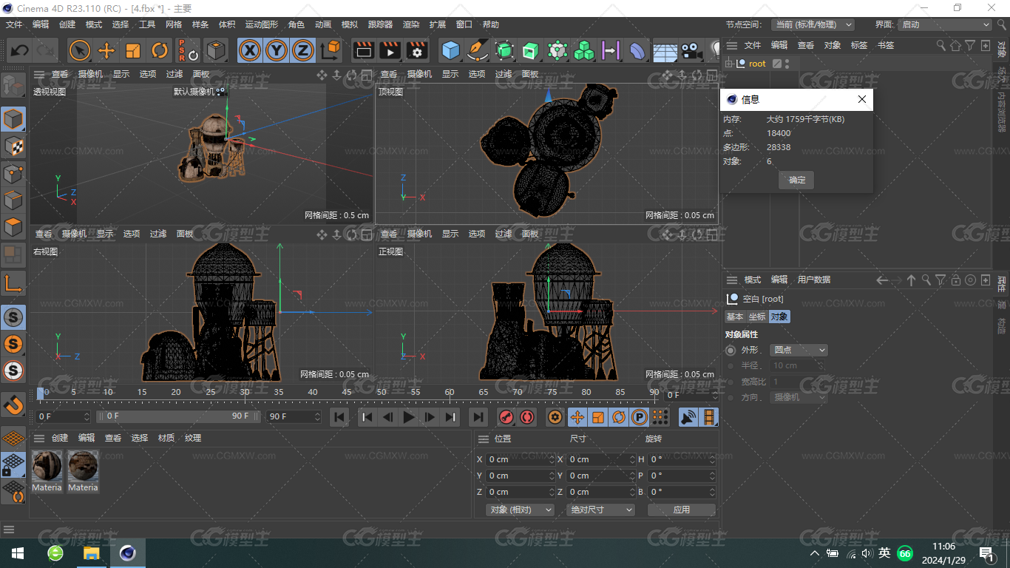Open the 文件 menu in the main menu bar

14,24
